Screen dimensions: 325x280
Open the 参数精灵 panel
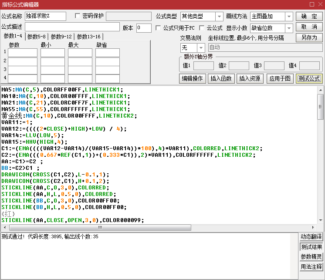[311, 256]
